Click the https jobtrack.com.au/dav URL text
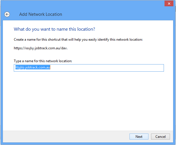This screenshot has height=145, width=176. [40, 48]
